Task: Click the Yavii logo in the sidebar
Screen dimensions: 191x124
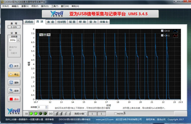Action: pos(14,111)
